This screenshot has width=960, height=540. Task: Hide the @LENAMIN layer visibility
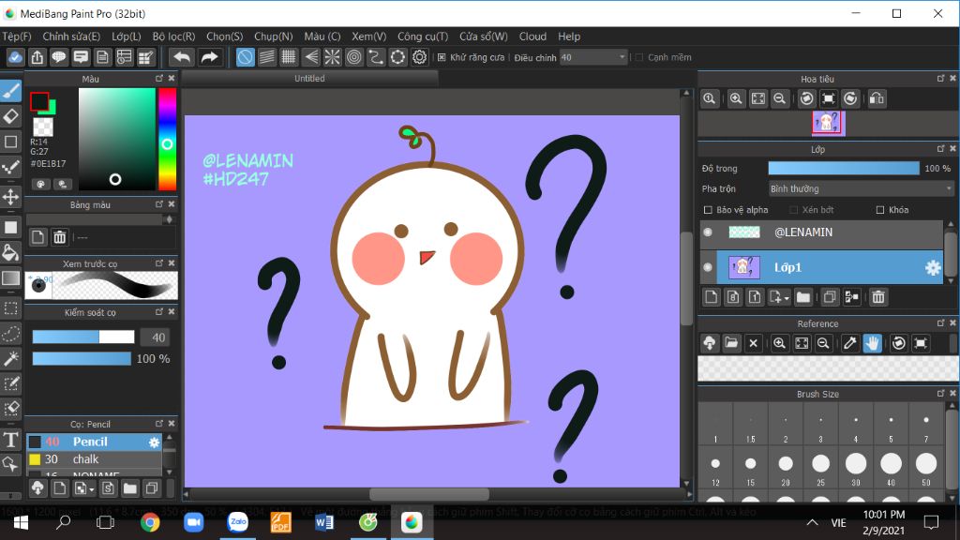[x=708, y=232]
